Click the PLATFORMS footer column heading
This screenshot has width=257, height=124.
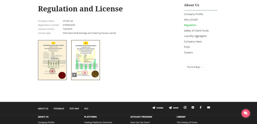pyautogui.click(x=90, y=117)
